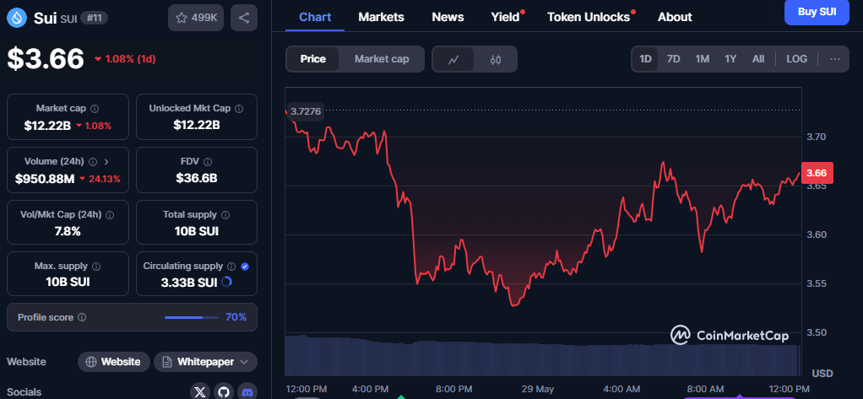The image size is (863, 399).
Task: Open the X (Twitter) social icon
Action: (x=201, y=391)
